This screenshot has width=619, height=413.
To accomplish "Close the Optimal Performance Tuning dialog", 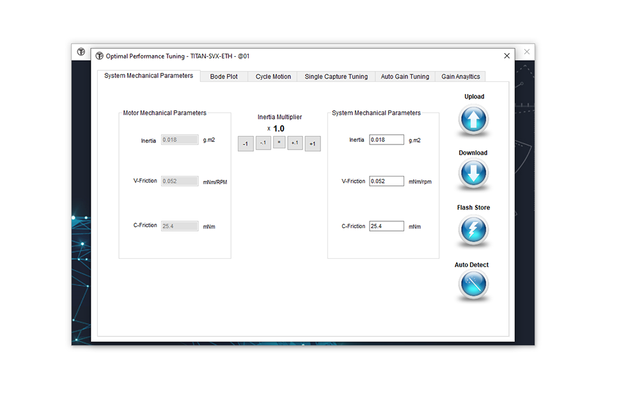I will 507,56.
